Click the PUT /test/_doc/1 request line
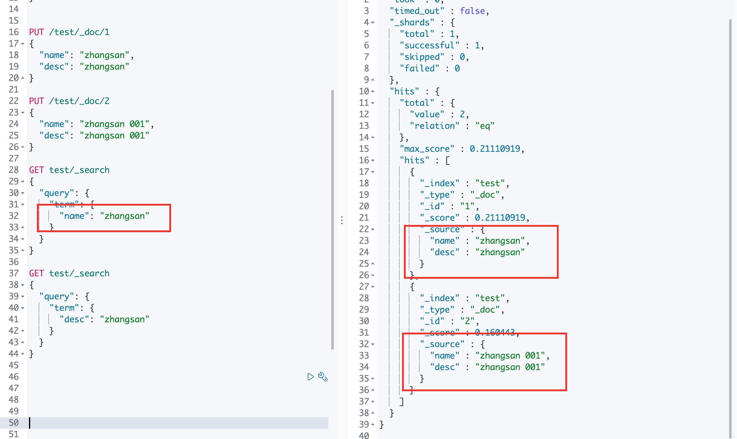 (x=69, y=32)
